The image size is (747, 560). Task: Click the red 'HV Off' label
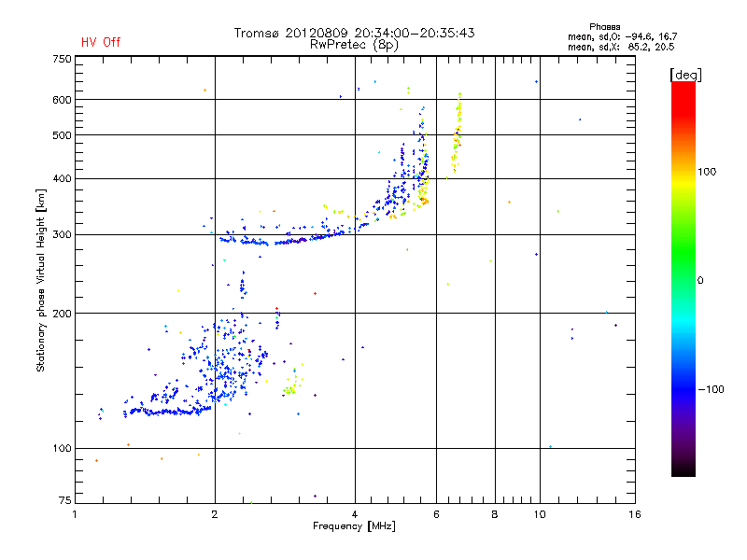[x=101, y=42]
